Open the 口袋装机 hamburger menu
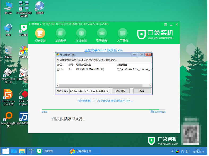Viewport: 209px width, 156px height. pos(165,24)
